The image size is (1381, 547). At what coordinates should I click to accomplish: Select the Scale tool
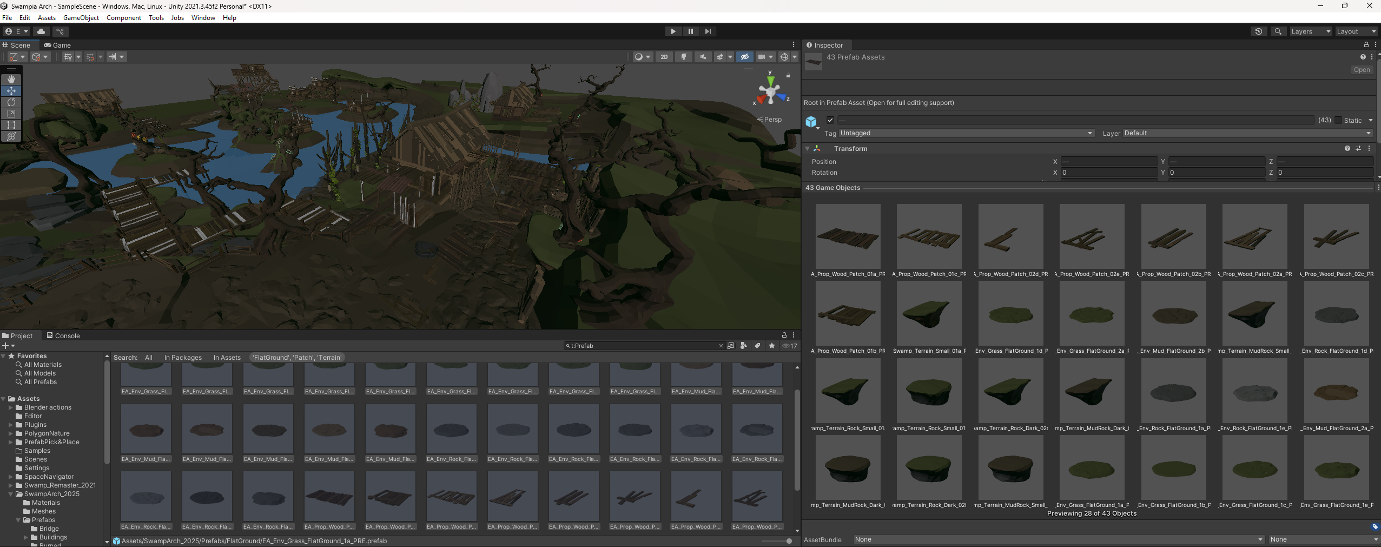11,114
